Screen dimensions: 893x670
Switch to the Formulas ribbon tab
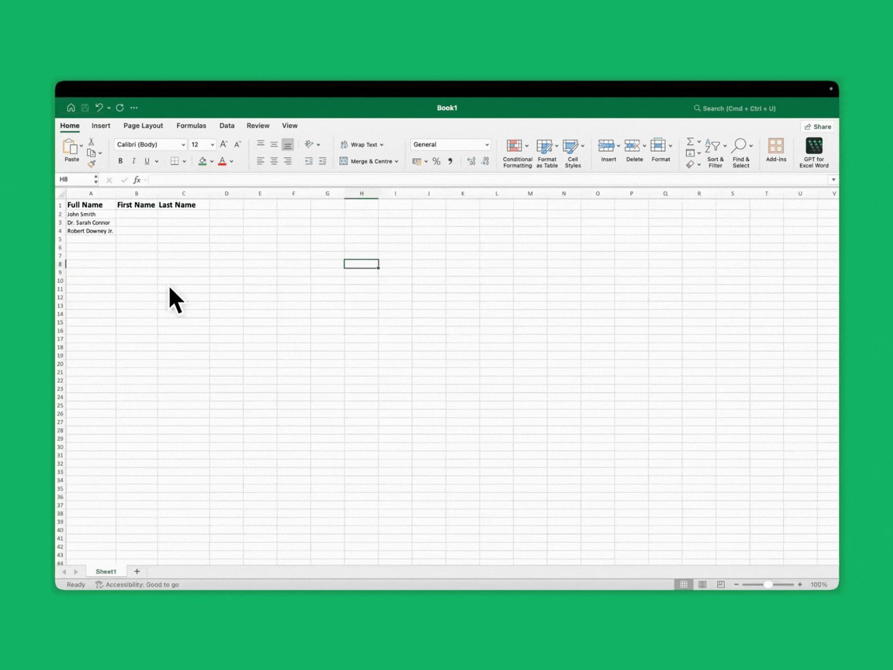coord(191,125)
